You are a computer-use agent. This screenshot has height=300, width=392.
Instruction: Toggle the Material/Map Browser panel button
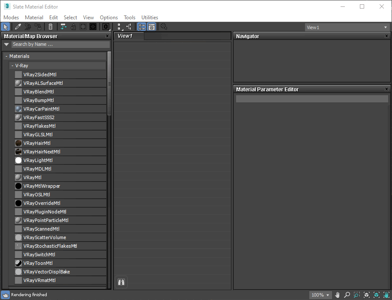141,27
